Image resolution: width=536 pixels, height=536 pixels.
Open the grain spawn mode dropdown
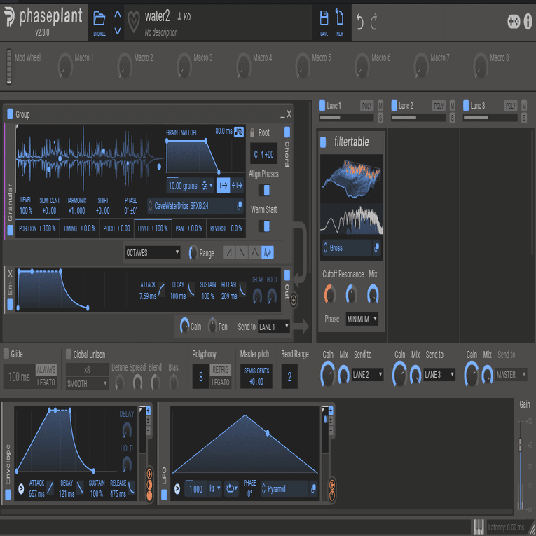[207, 186]
